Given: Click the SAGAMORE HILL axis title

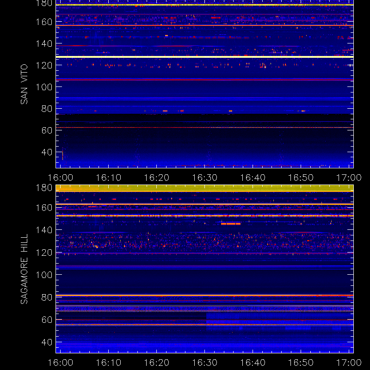Looking at the screenshot, I should (24, 269).
